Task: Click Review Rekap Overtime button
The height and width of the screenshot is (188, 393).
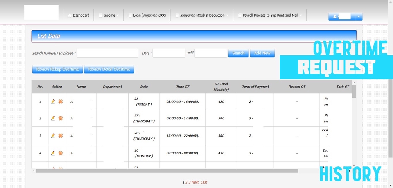Action: [57, 69]
